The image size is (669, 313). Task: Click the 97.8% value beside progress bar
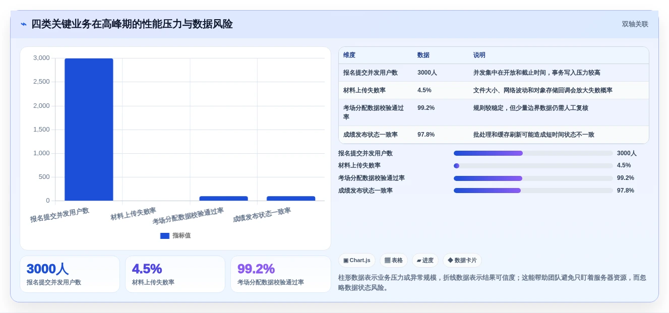[626, 191]
